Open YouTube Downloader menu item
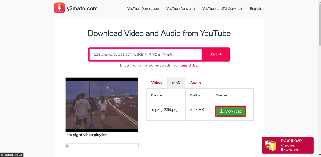The height and width of the screenshot is (157, 321). click(143, 9)
